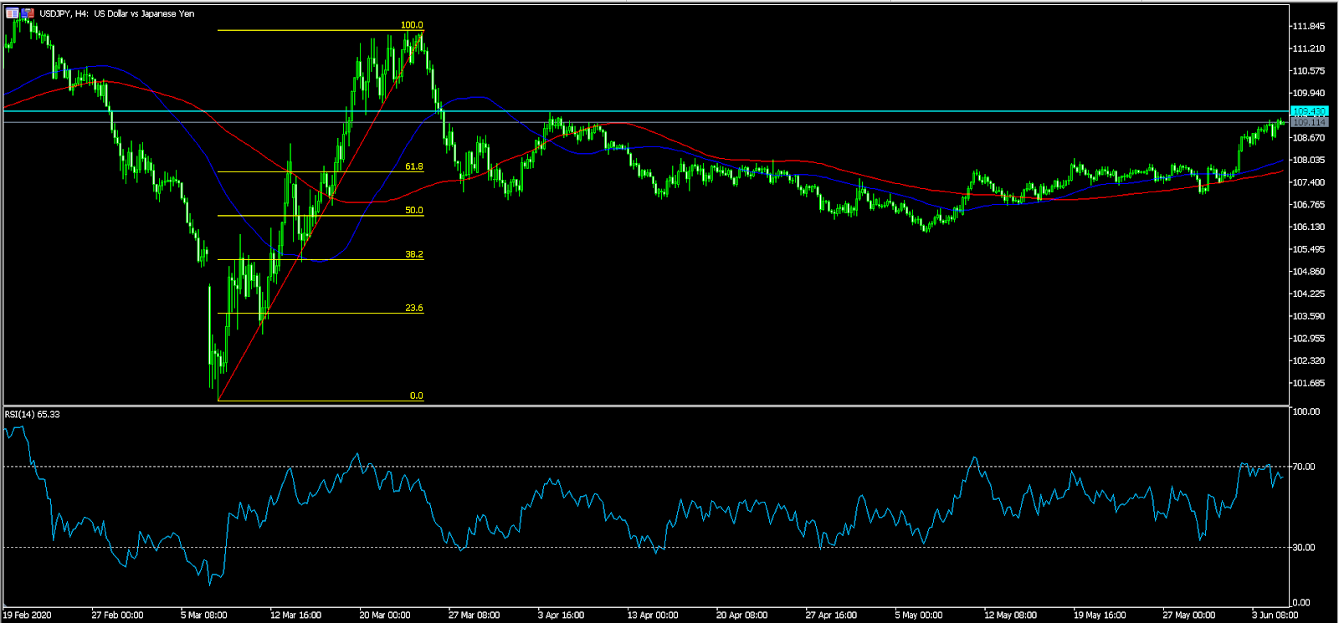Click the 20 Mar 00:00 time axis label

[x=384, y=615]
